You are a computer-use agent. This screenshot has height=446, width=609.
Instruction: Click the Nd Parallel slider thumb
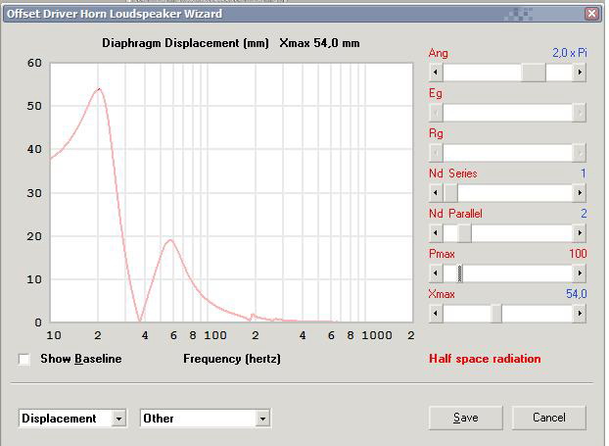coord(464,233)
